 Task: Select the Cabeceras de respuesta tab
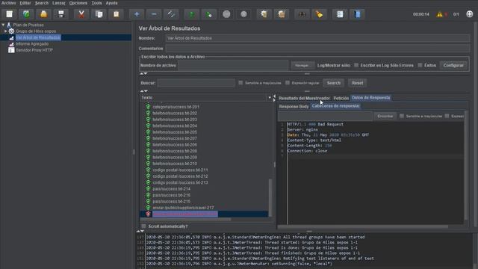tap(335, 106)
